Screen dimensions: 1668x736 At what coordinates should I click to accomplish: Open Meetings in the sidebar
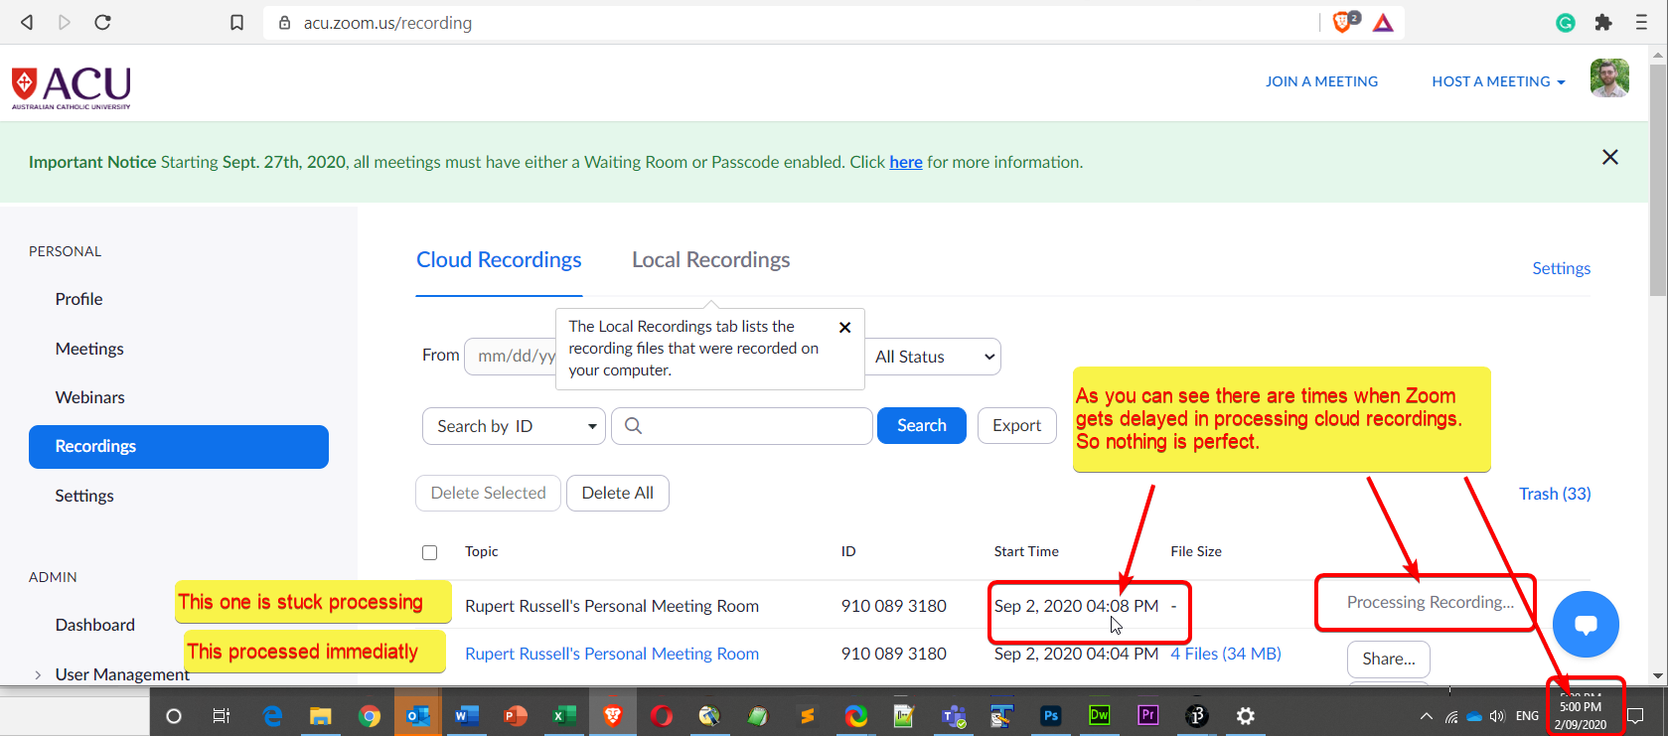(x=89, y=349)
